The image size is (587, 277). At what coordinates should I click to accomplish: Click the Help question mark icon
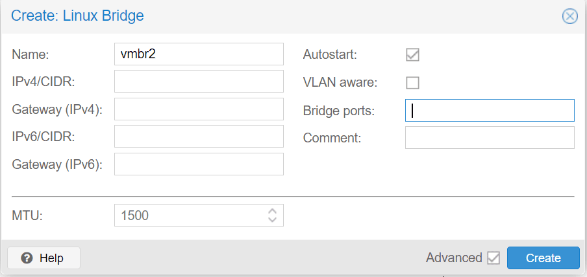click(27, 258)
